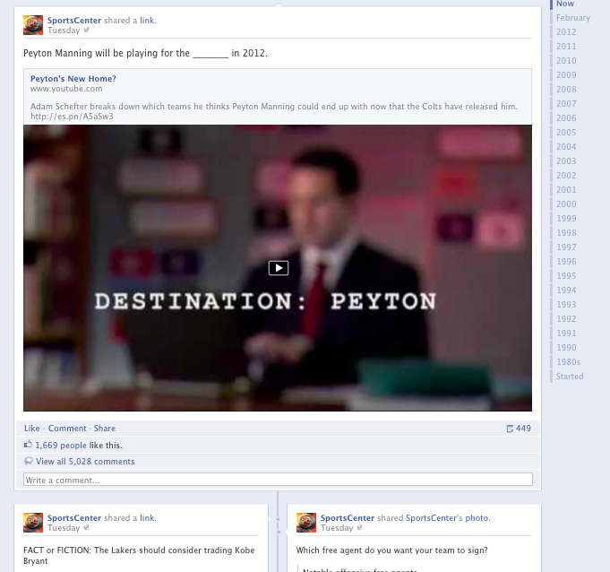The height and width of the screenshot is (572, 610).
Task: Click privacy globe icon on Kobe Bryant post
Action: pos(86,527)
